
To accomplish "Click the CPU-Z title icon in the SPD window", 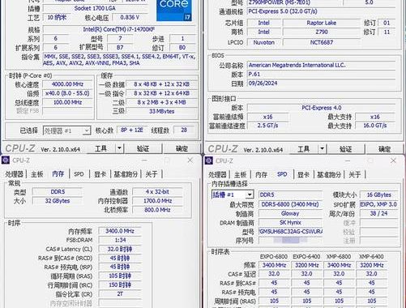I will point(209,160).
